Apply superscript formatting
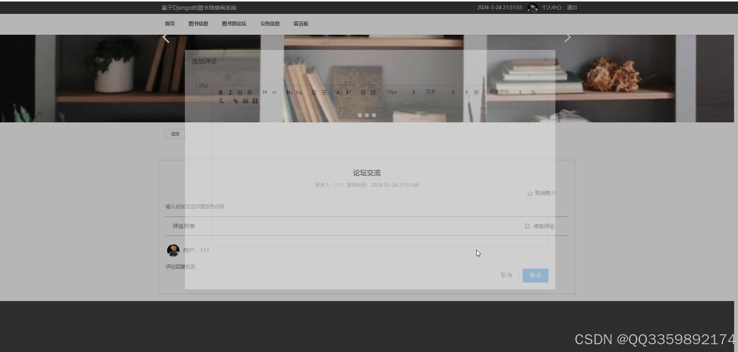The width and height of the screenshot is (738, 352). point(348,92)
